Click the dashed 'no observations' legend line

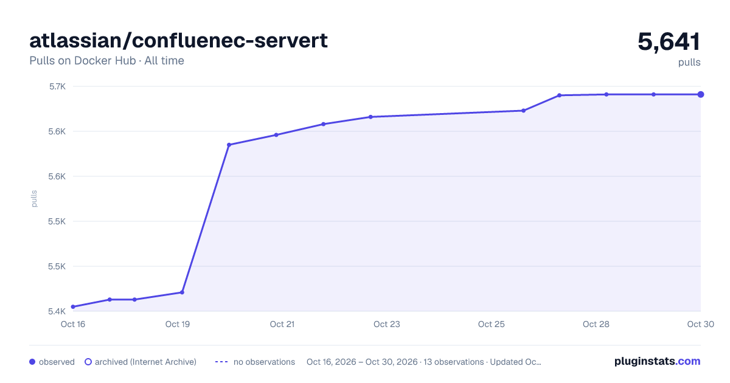click(x=221, y=362)
